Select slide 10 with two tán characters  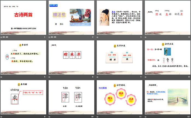point(71,97)
